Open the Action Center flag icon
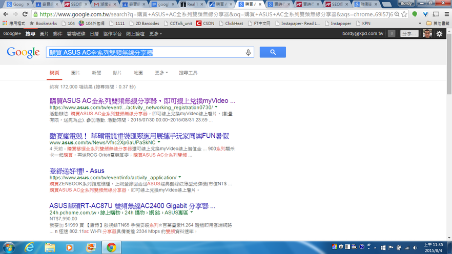 (x=391, y=248)
